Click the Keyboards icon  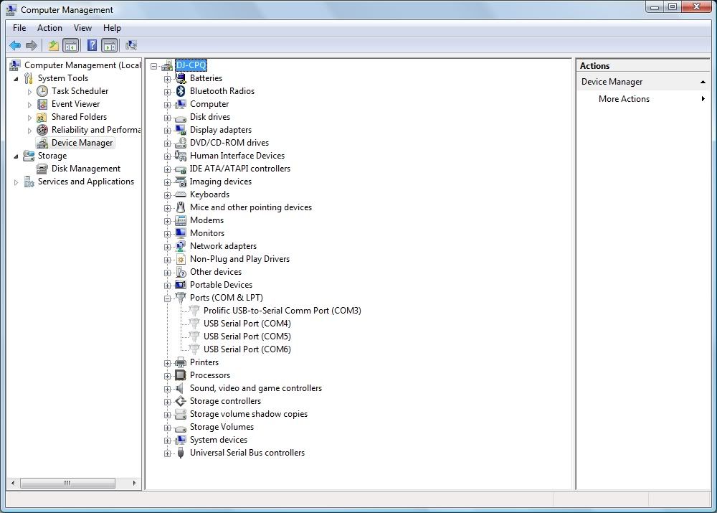181,194
